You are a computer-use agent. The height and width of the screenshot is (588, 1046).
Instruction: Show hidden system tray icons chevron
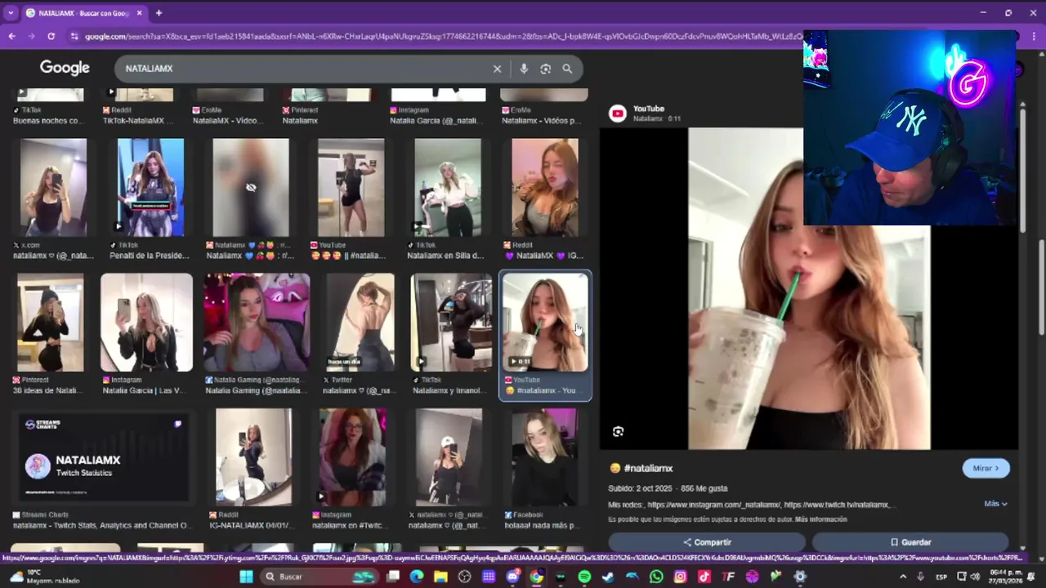pyautogui.click(x=903, y=577)
